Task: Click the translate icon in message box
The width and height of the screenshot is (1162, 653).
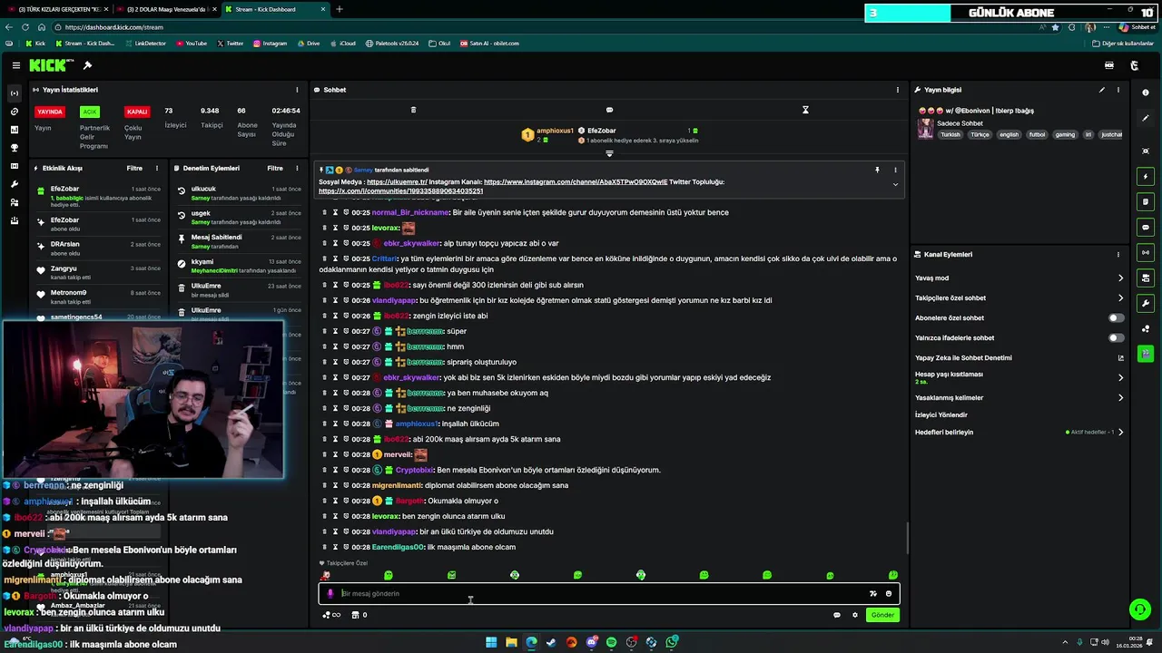Action: 873,593
